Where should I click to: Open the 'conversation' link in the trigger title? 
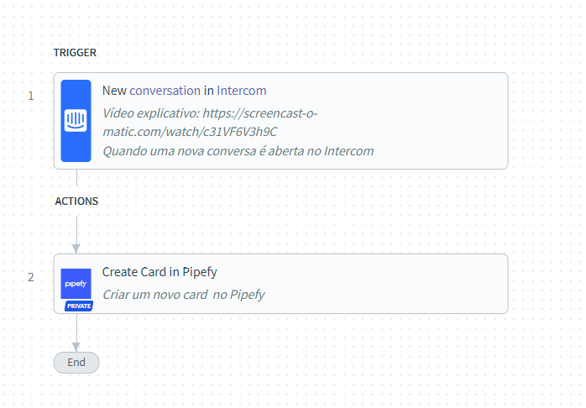(165, 91)
